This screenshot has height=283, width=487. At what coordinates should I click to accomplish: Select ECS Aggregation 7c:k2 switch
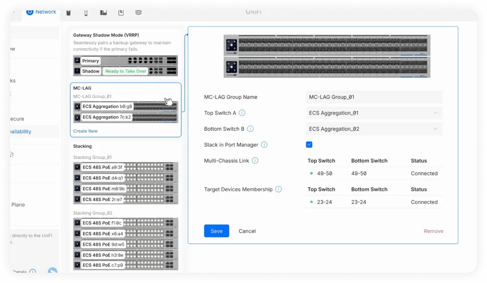point(126,117)
